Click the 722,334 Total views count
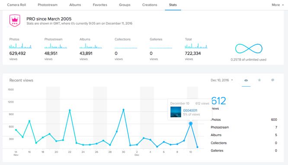Image resolution: width=288 pixels, height=165 pixels. click(193, 53)
